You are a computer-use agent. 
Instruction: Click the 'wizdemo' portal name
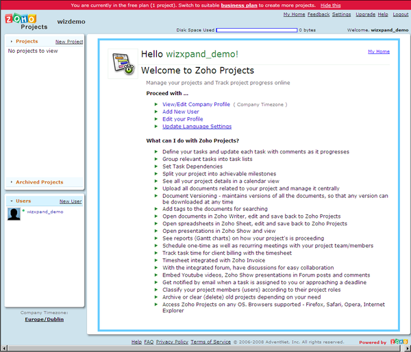coord(71,21)
